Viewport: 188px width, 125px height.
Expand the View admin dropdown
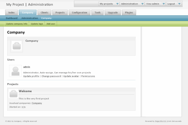(164, 4)
